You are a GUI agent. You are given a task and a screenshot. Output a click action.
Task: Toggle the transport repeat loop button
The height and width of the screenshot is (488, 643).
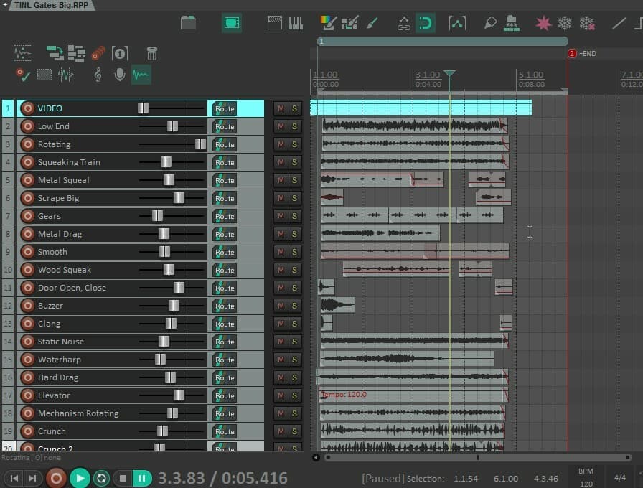(101, 478)
